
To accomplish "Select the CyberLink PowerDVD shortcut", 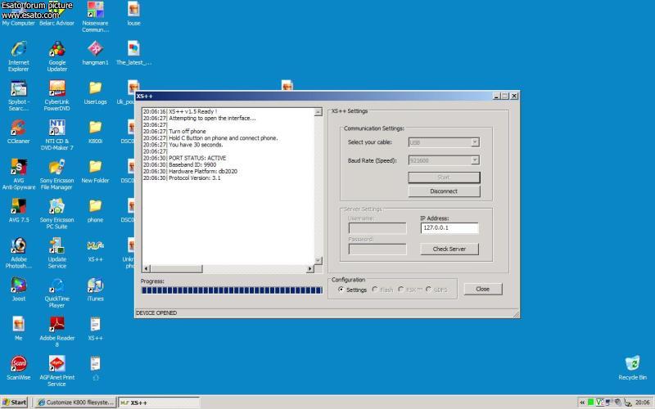I will click(x=56, y=96).
